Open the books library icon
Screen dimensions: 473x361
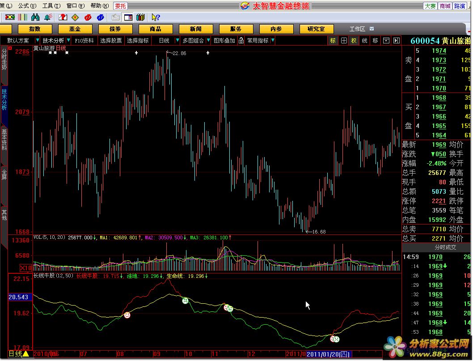click(140, 17)
